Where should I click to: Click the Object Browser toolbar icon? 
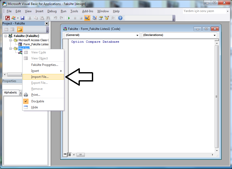[x=107, y=18]
